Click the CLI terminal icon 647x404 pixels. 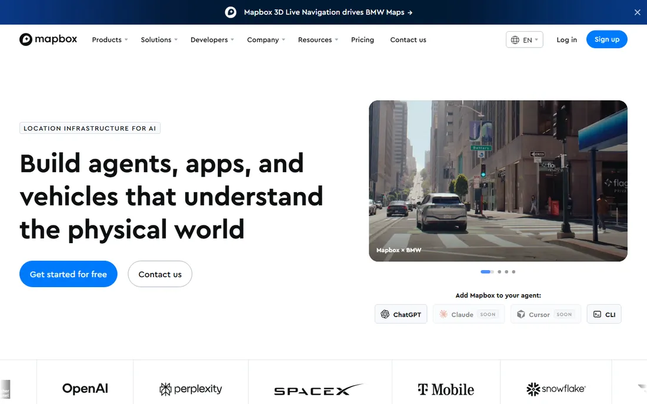[597, 314]
